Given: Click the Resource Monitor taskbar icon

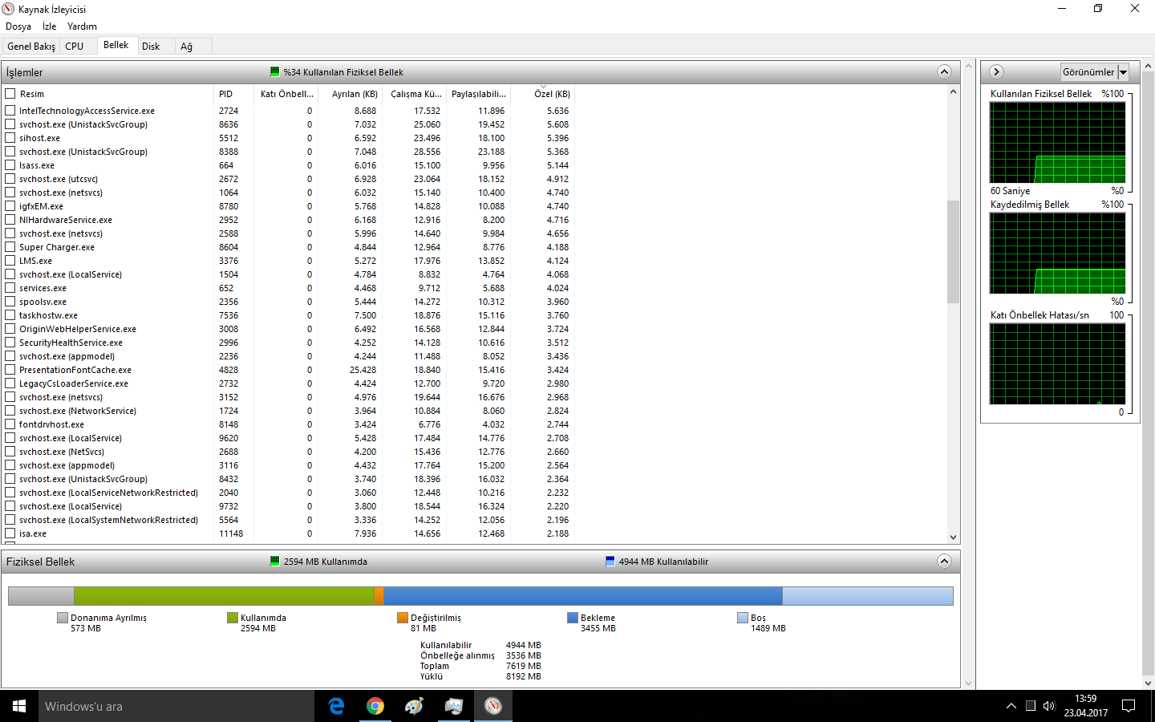Looking at the screenshot, I should (492, 706).
